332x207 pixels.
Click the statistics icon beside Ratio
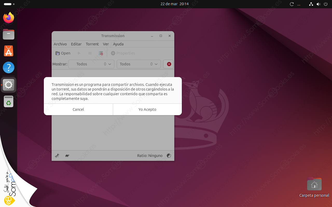[169, 156]
